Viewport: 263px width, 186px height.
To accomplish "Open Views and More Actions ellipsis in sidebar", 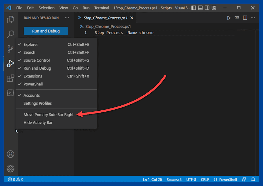I will point(67,18).
